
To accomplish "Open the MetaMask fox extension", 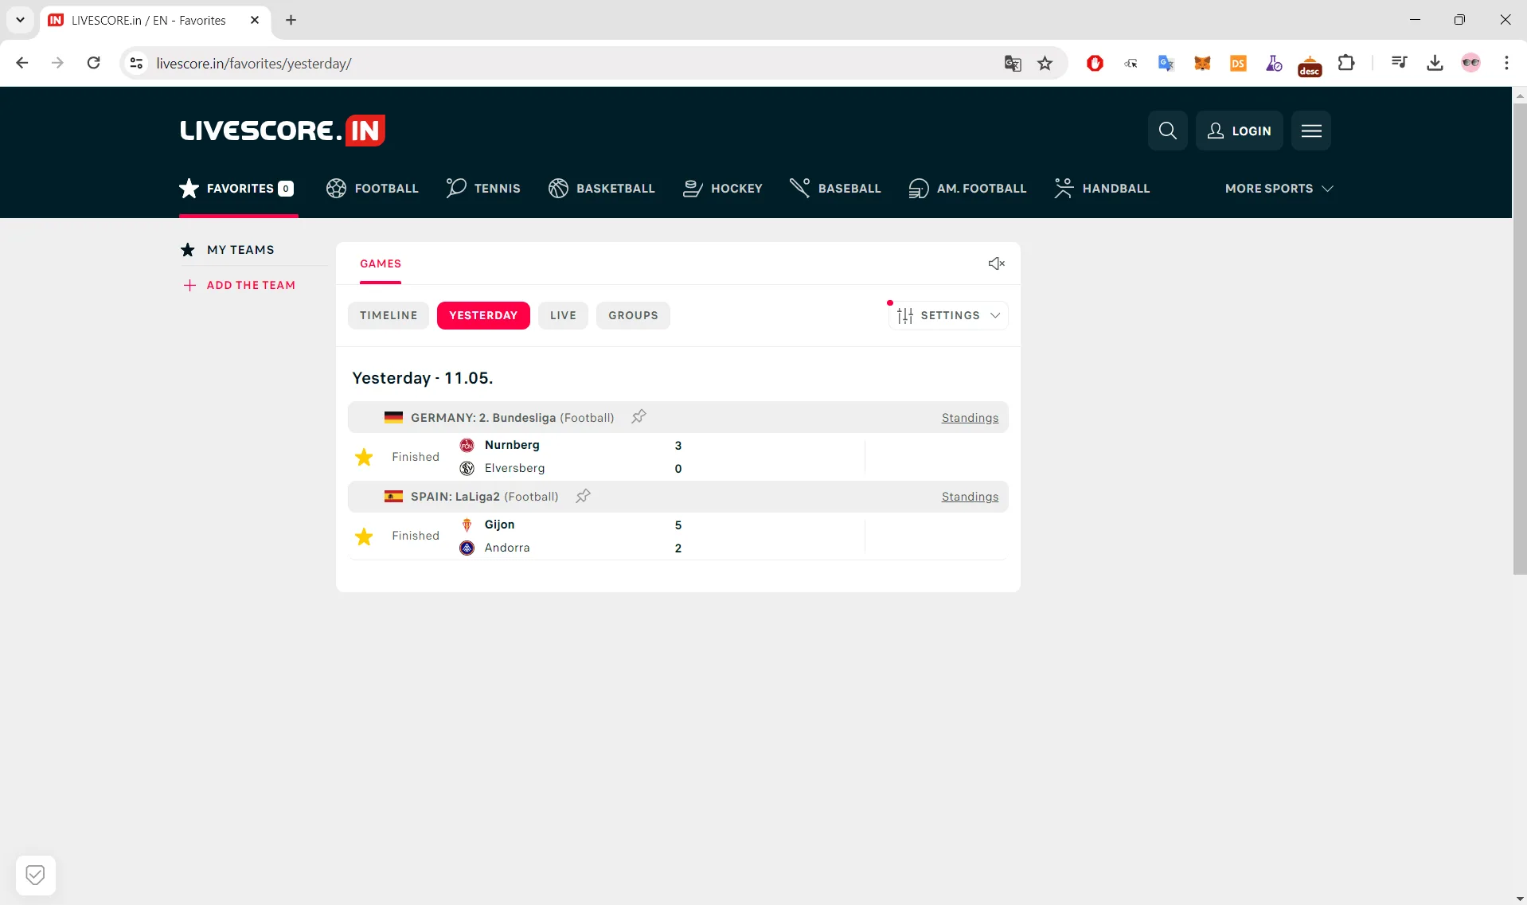I will 1202,63.
